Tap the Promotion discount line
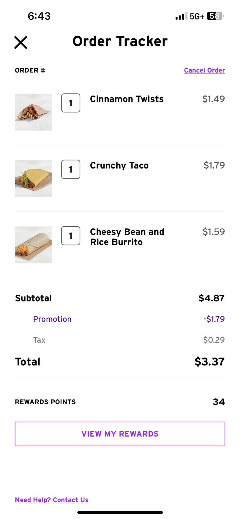 pyautogui.click(x=52, y=319)
